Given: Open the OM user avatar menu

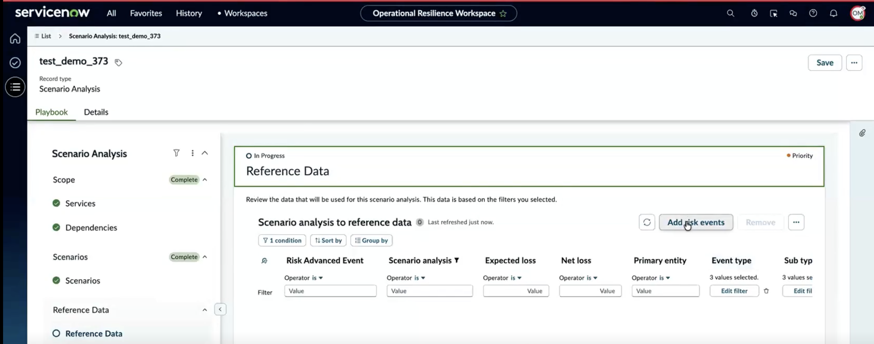Looking at the screenshot, I should 858,13.
